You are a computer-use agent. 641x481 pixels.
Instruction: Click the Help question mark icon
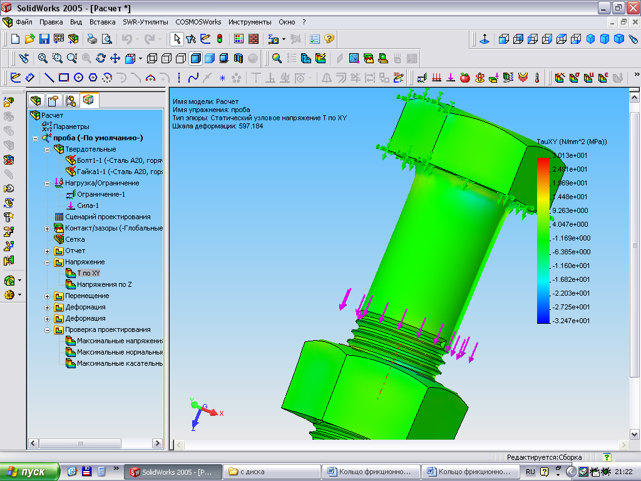coord(329,39)
